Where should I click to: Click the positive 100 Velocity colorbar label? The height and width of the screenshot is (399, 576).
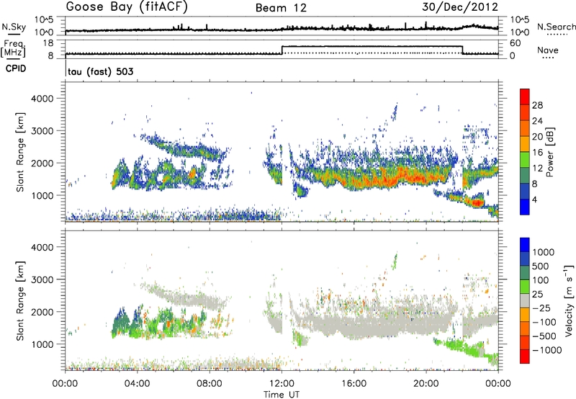(540, 280)
